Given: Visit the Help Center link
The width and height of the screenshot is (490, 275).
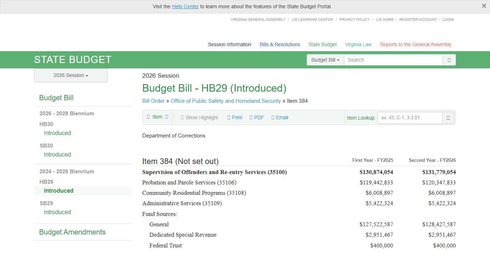Looking at the screenshot, I should 185,6.
